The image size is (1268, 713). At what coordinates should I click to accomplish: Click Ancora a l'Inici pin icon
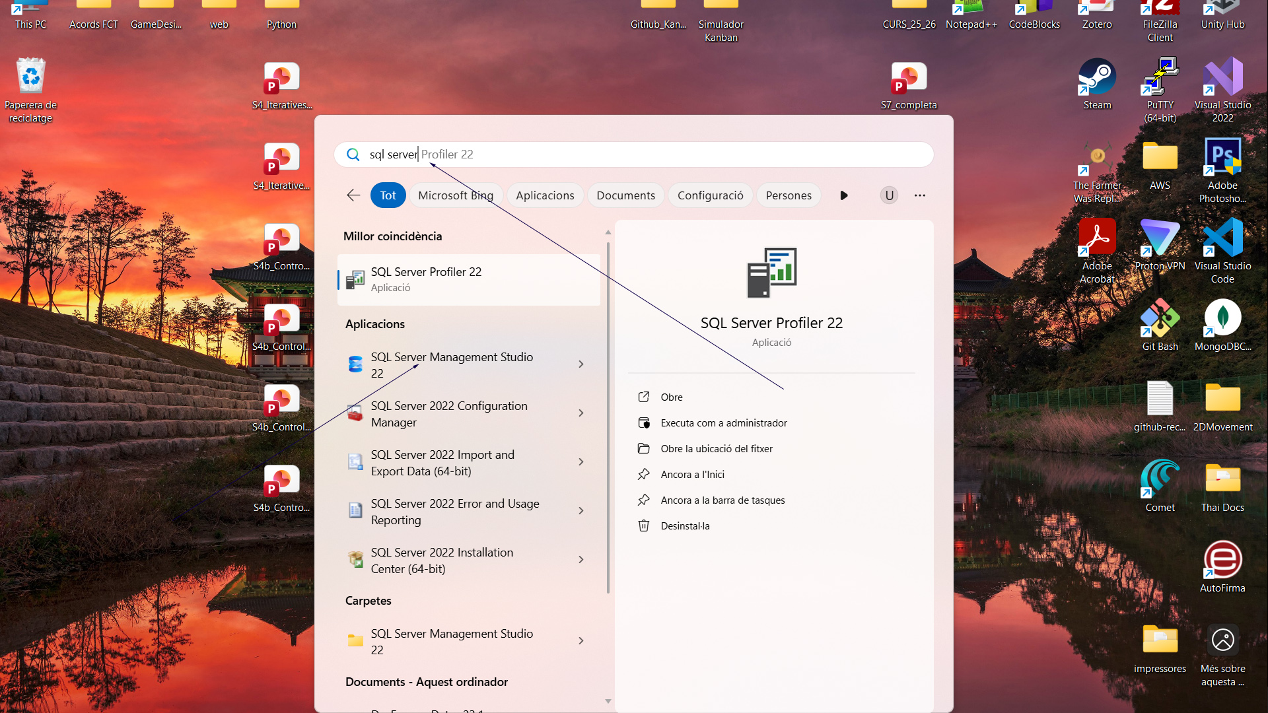click(x=644, y=474)
